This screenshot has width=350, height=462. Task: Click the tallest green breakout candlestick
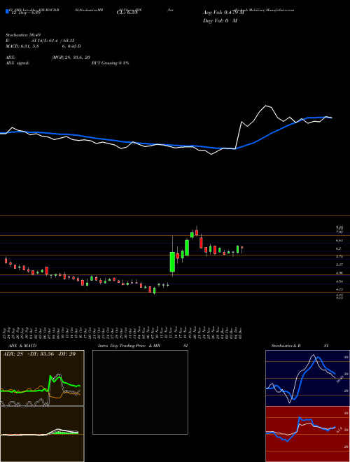coord(172,262)
